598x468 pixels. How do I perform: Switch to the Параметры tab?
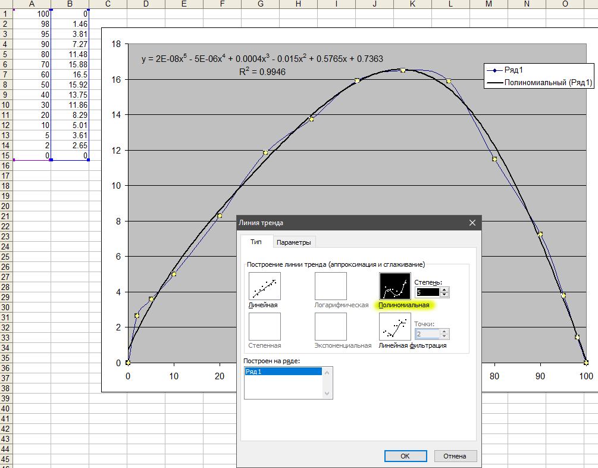(x=294, y=242)
